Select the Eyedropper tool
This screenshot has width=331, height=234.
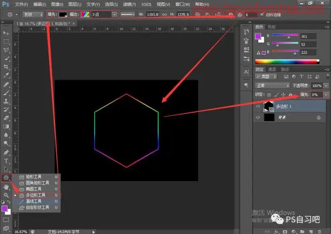[x=6, y=75]
